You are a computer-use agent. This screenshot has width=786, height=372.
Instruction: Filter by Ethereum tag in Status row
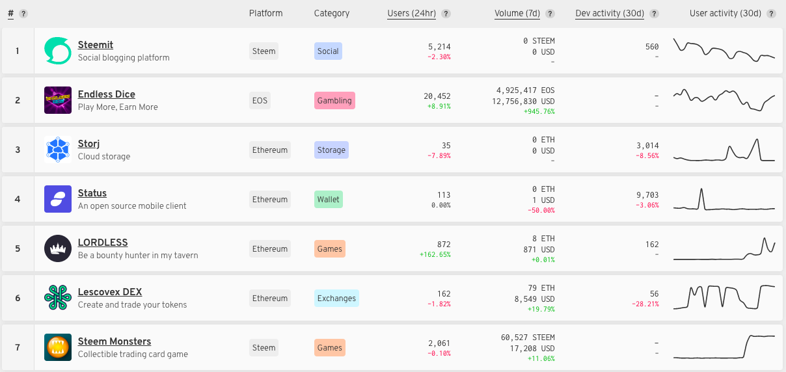pos(270,200)
